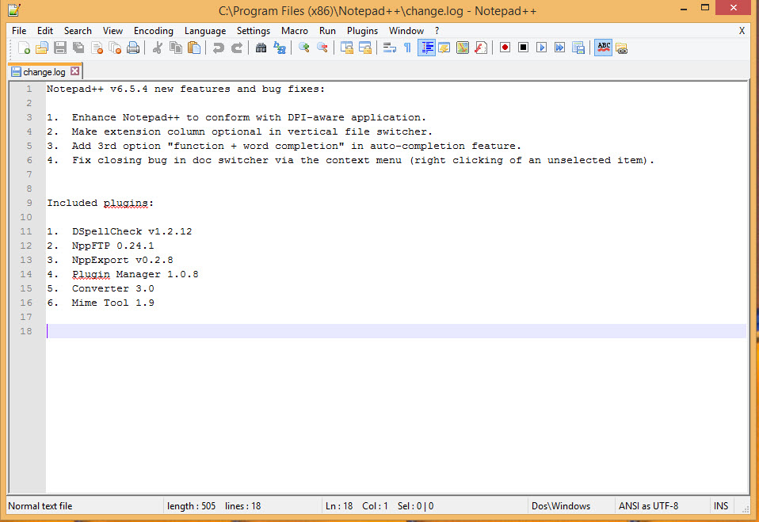
Task: Click the Open file folder icon
Action: pos(42,48)
